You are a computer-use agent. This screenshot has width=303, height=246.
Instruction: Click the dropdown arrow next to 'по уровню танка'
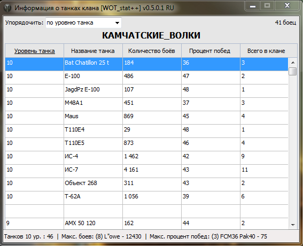[117, 23]
